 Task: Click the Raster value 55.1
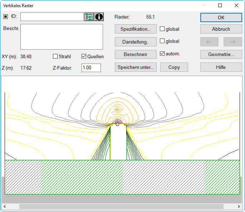tap(150, 17)
